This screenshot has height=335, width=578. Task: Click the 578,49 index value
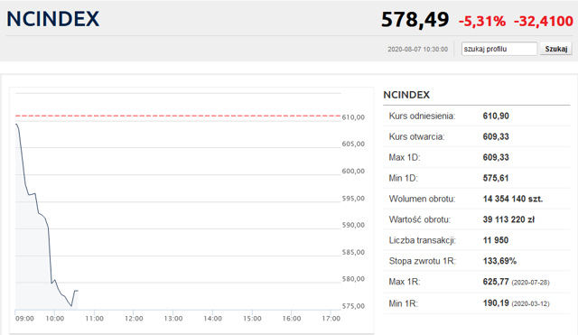(x=415, y=20)
